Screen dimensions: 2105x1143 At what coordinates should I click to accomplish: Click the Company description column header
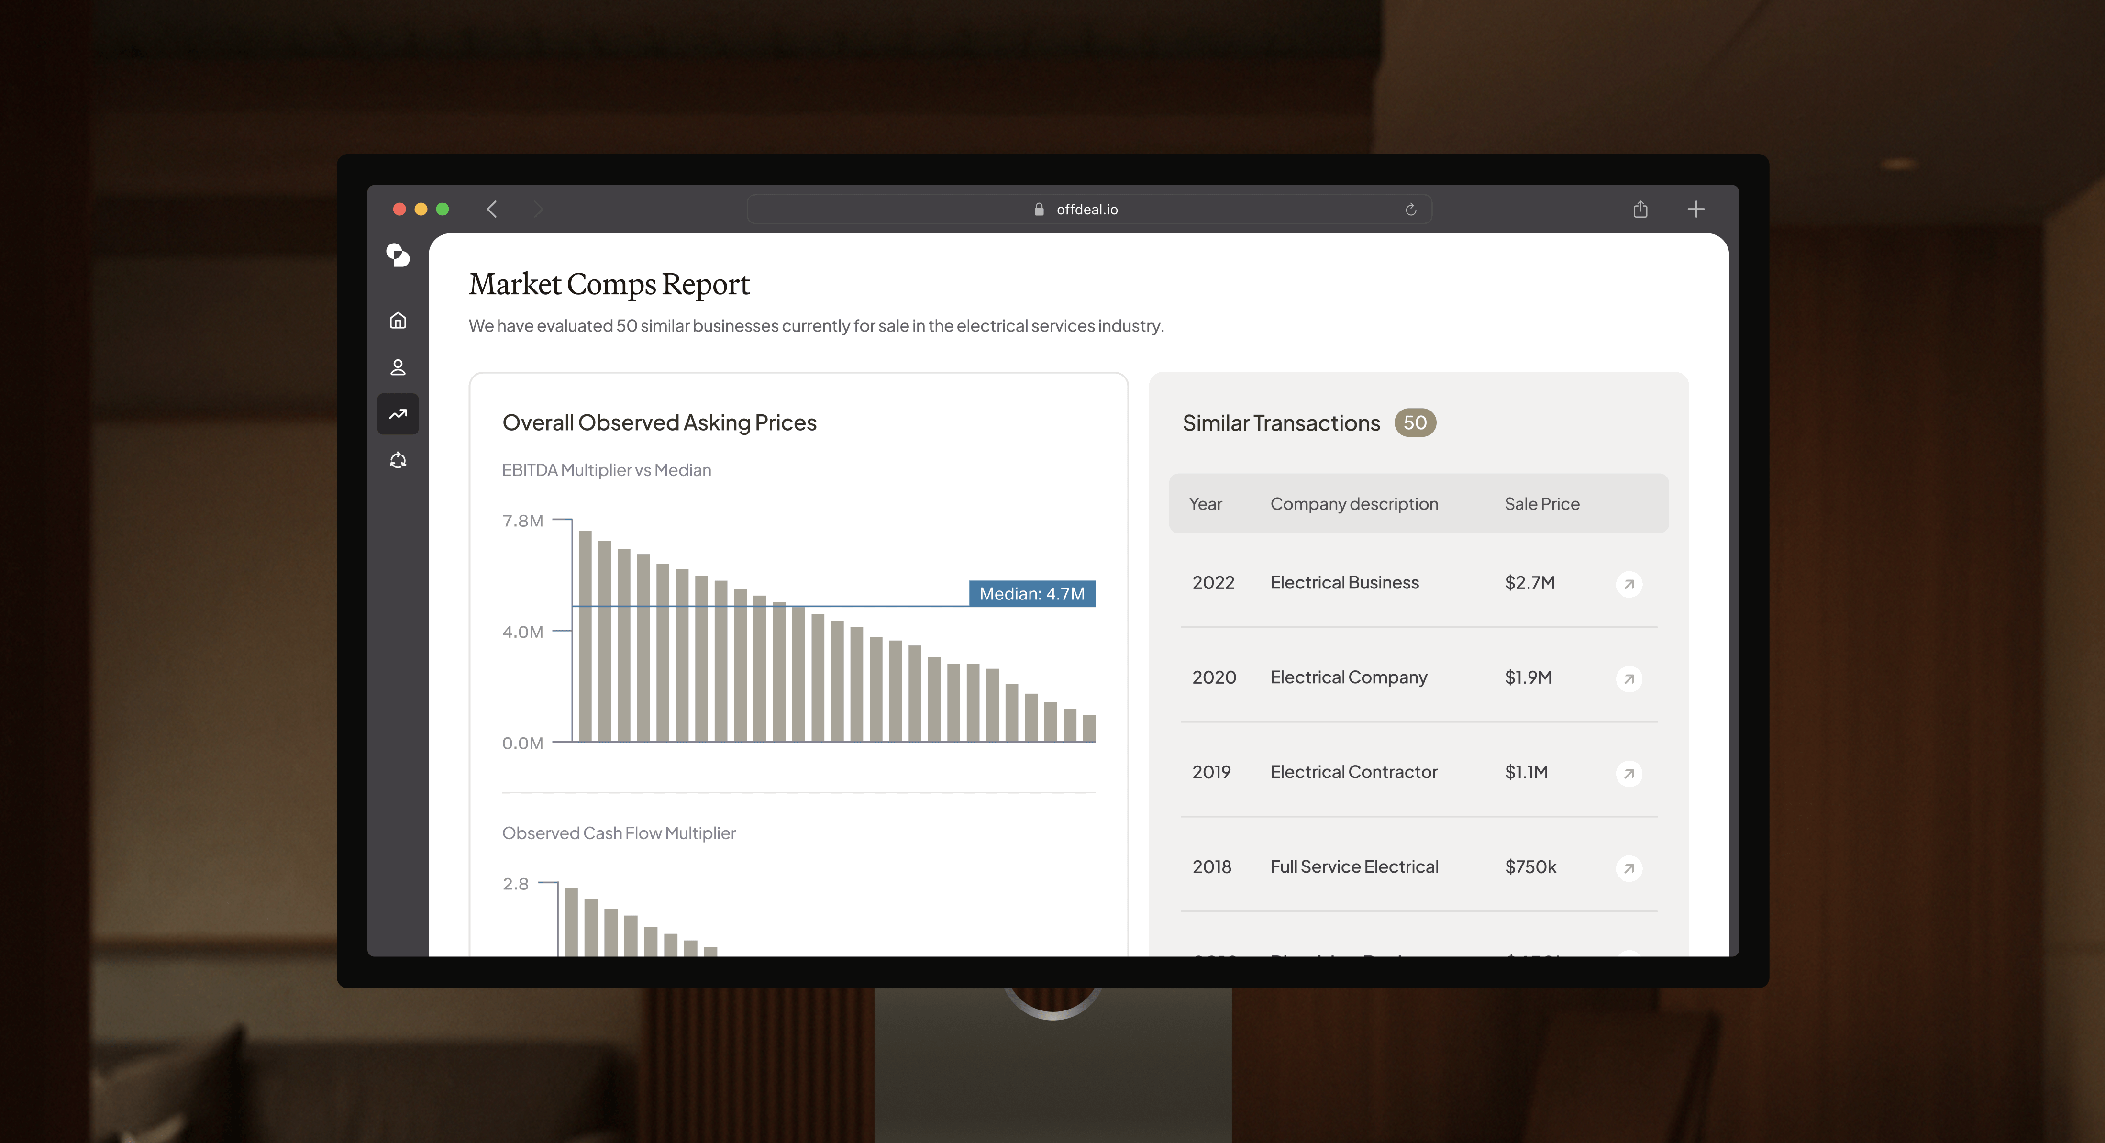tap(1354, 504)
